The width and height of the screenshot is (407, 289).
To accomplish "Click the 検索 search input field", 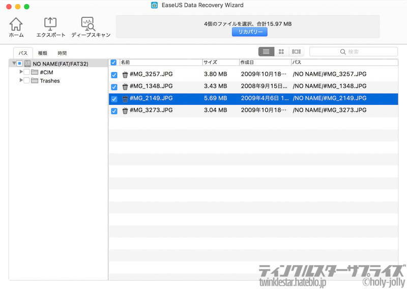I will 354,52.
